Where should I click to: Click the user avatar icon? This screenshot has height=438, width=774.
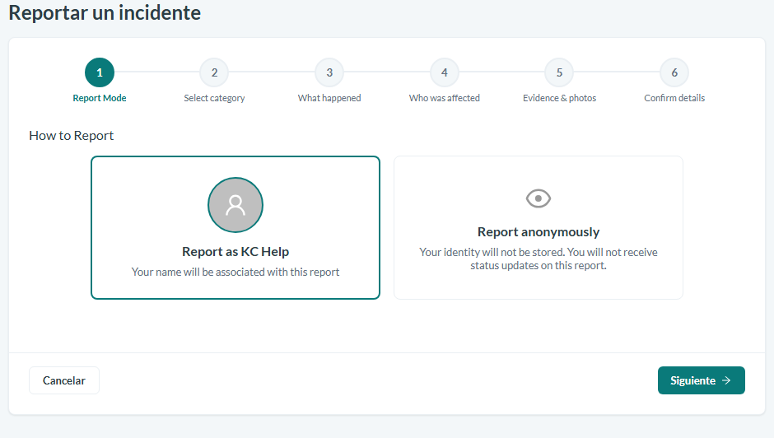coord(235,205)
